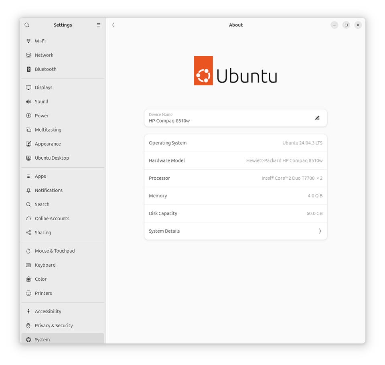Click the Privacy & Security hand icon
The image size is (385, 365).
[28, 325]
